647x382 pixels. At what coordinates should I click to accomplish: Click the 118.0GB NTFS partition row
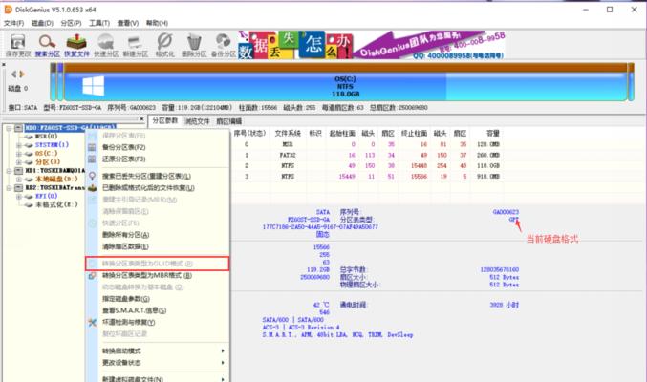tap(366, 166)
